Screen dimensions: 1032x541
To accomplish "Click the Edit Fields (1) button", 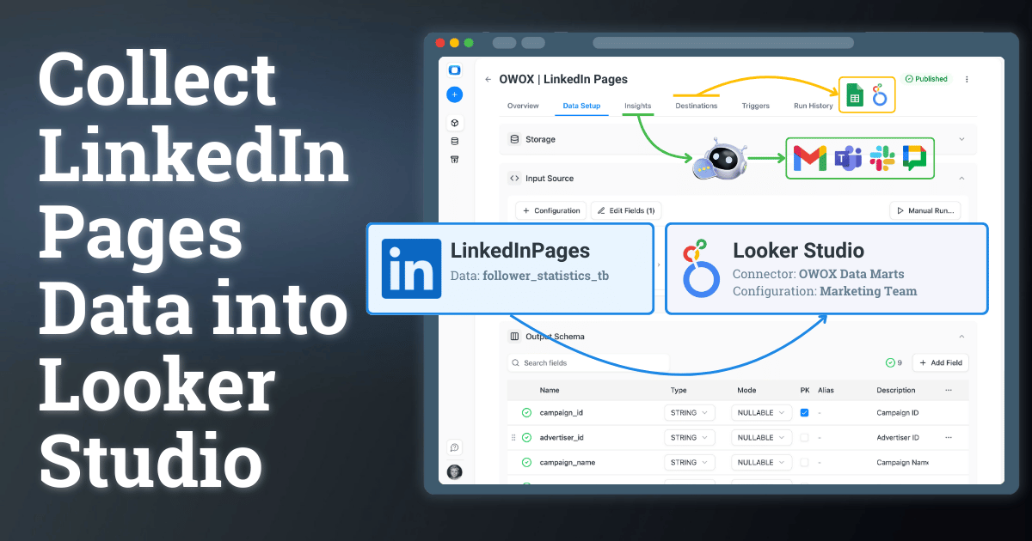I will click(x=626, y=210).
